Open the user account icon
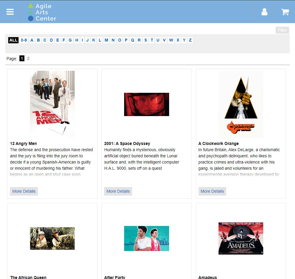The width and height of the screenshot is (295, 279). tap(264, 12)
